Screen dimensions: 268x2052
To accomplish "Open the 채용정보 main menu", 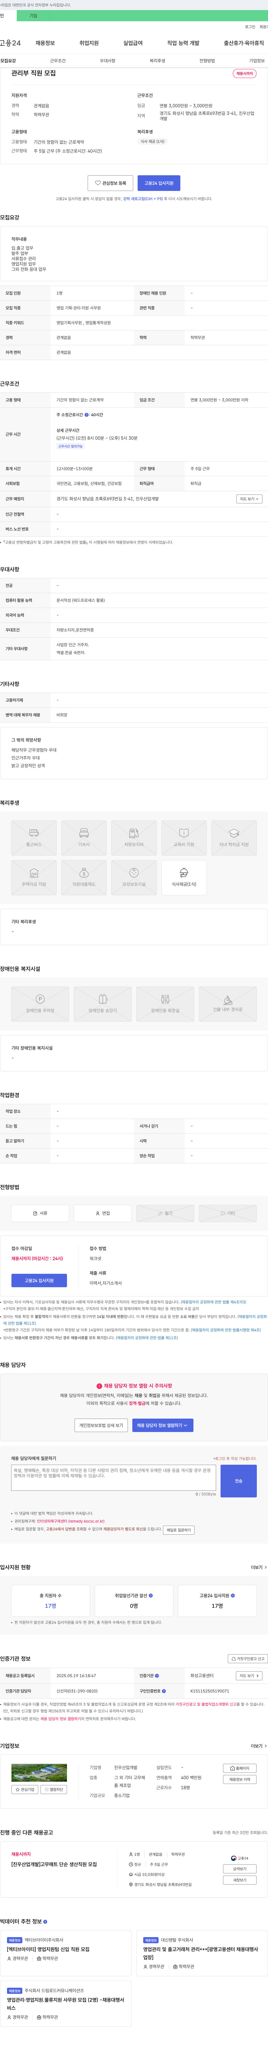I will [x=45, y=43].
